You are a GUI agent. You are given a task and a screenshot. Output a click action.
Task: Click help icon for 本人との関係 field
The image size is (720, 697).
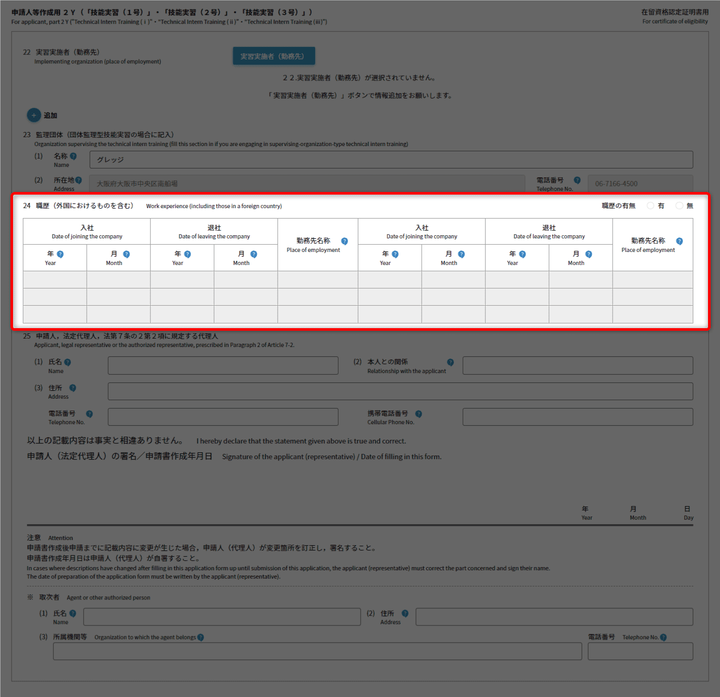[x=450, y=362]
